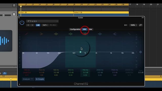Click the blue catch playhead icon in editor
The height and width of the screenshot is (91, 162).
coord(5,73)
